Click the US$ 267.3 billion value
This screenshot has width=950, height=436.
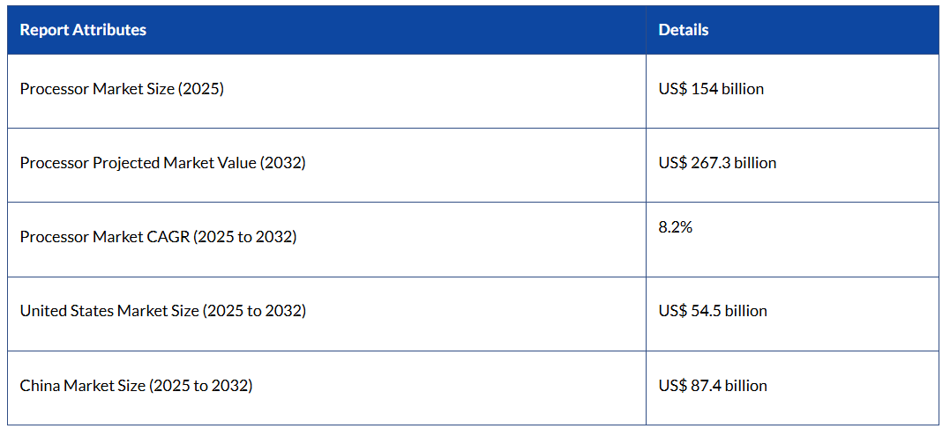point(717,163)
